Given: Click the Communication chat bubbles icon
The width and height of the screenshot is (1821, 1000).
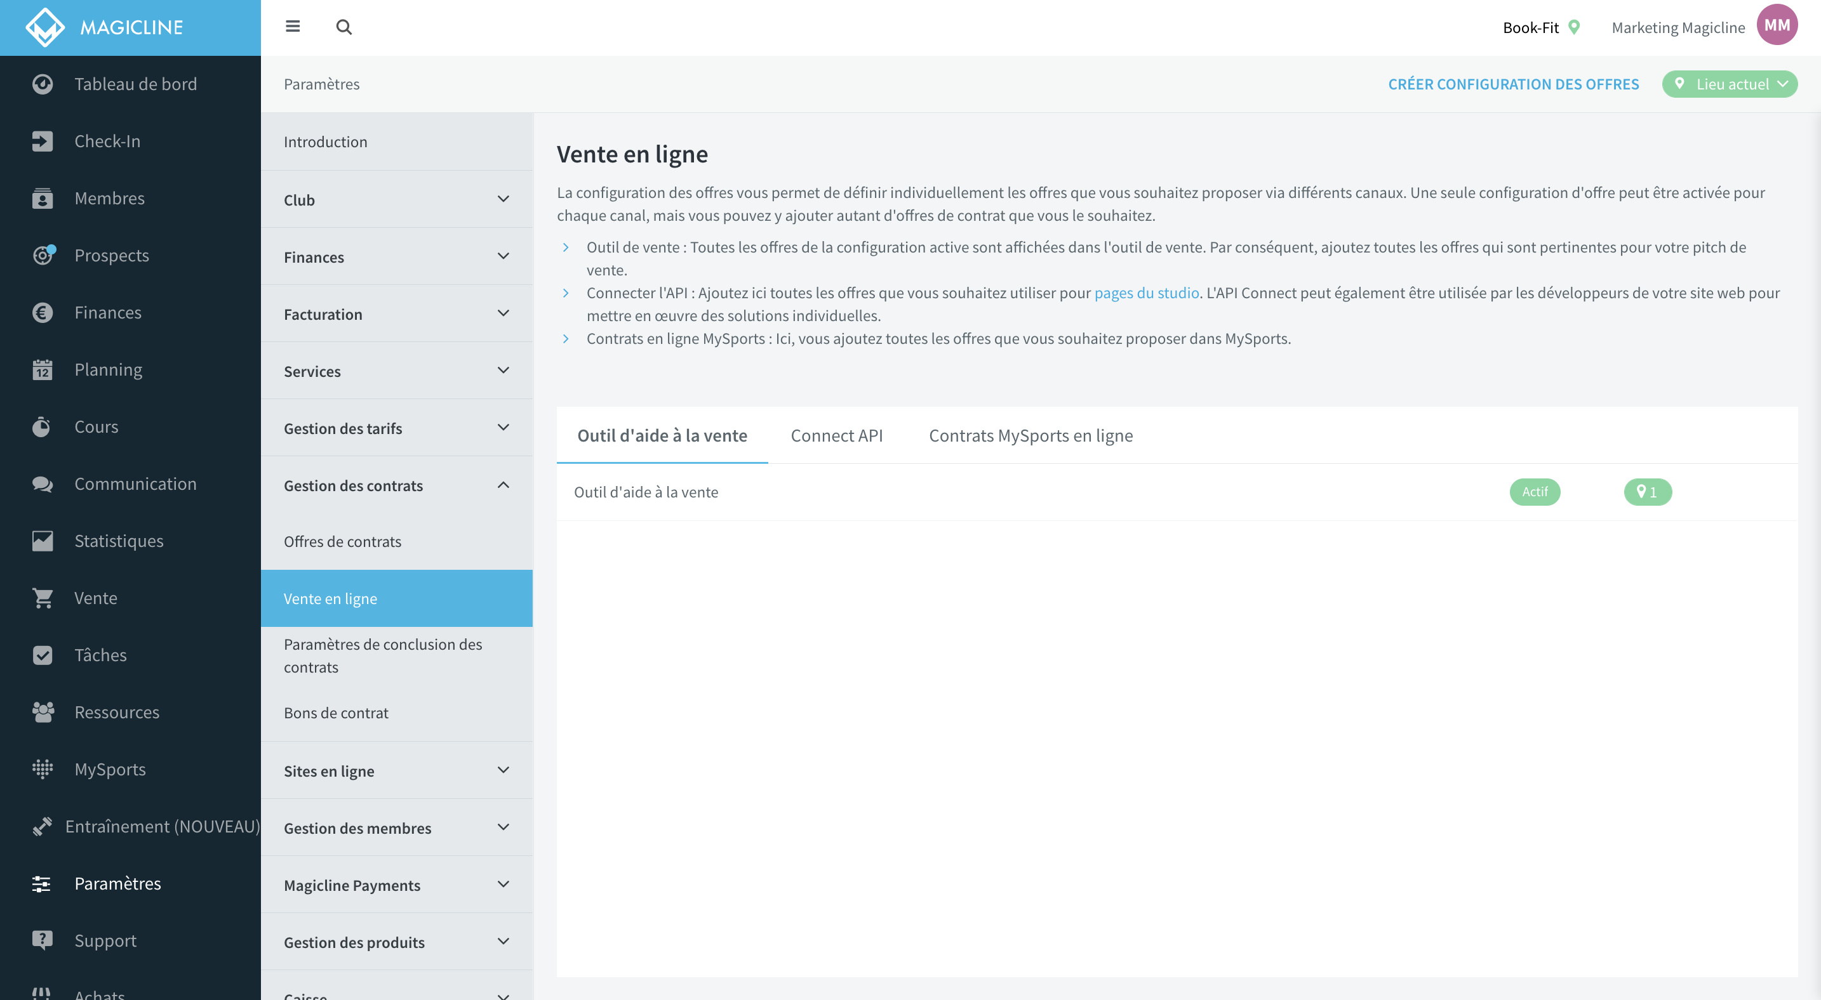Looking at the screenshot, I should click(43, 484).
